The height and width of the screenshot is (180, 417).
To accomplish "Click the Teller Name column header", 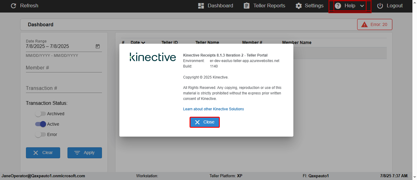I will 207,42.
